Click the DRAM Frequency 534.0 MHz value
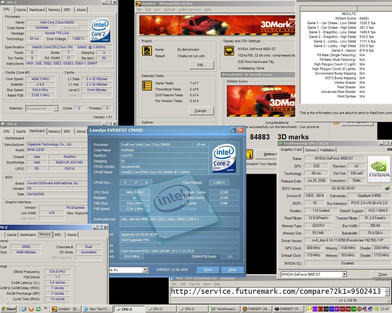The height and width of the screenshot is (313, 392). coord(58,271)
